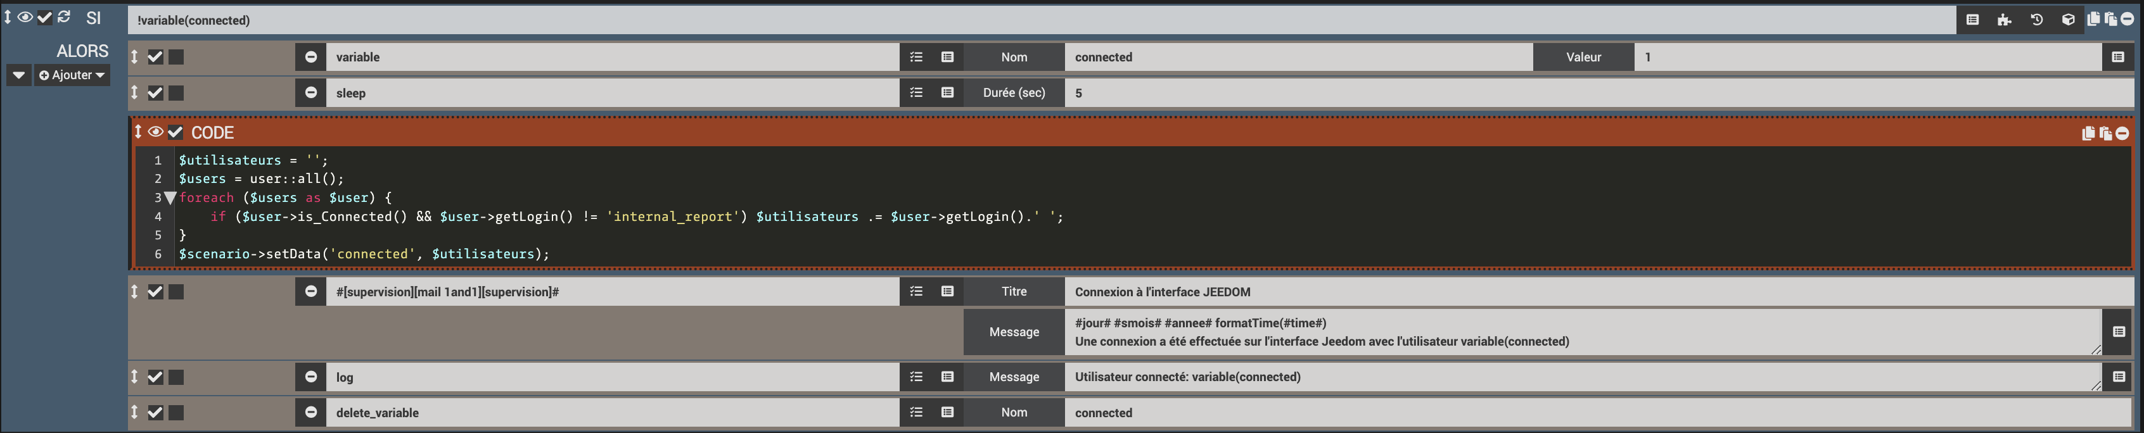Click the repeat arrows icon next to SI
Image resolution: width=2144 pixels, height=433 pixels.
pos(64,16)
